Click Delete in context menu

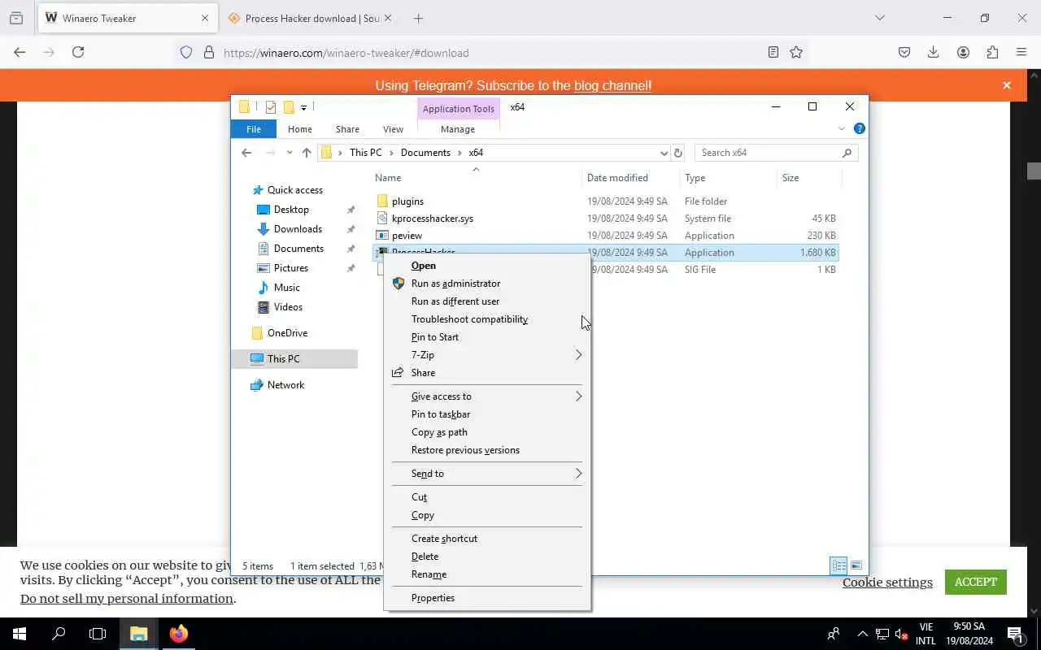(x=425, y=557)
